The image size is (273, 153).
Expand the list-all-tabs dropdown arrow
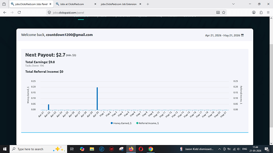(233, 4)
